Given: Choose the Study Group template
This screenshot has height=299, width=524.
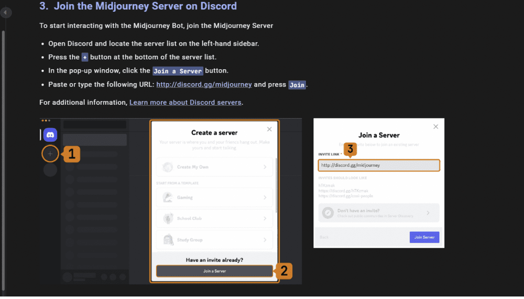Looking at the screenshot, I should click(x=214, y=240).
